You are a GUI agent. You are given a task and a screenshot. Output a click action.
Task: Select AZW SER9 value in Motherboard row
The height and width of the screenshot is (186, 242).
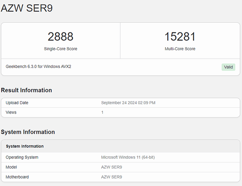coord(112,177)
